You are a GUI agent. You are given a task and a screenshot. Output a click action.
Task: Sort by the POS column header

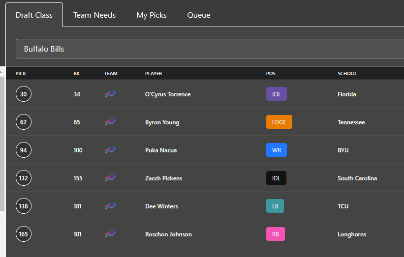271,74
